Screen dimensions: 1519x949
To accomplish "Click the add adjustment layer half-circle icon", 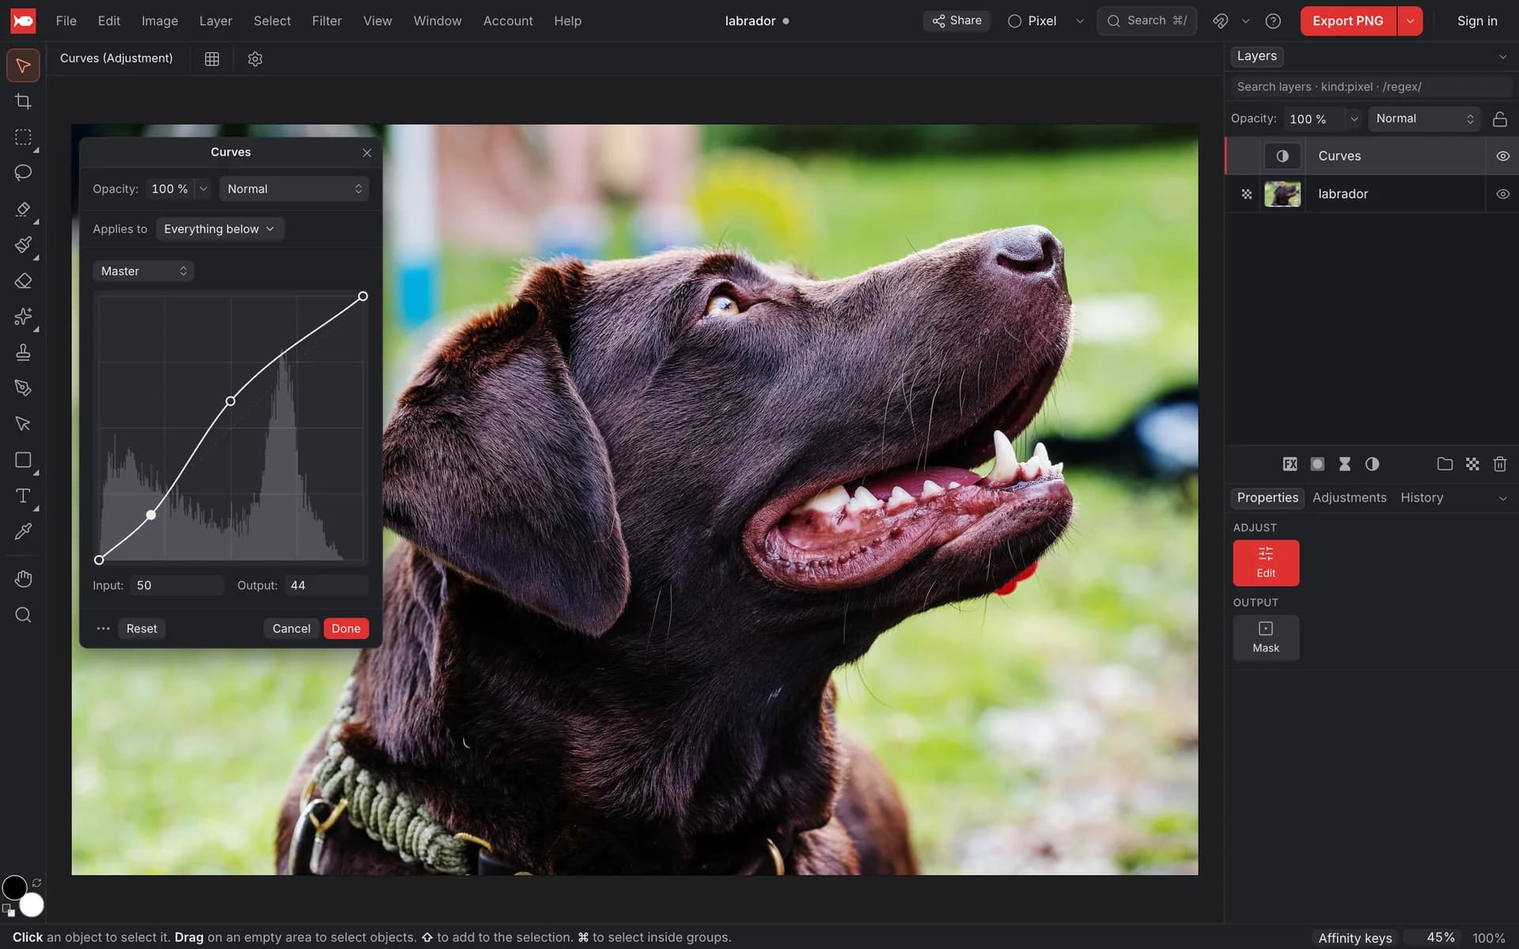I will 1372,464.
